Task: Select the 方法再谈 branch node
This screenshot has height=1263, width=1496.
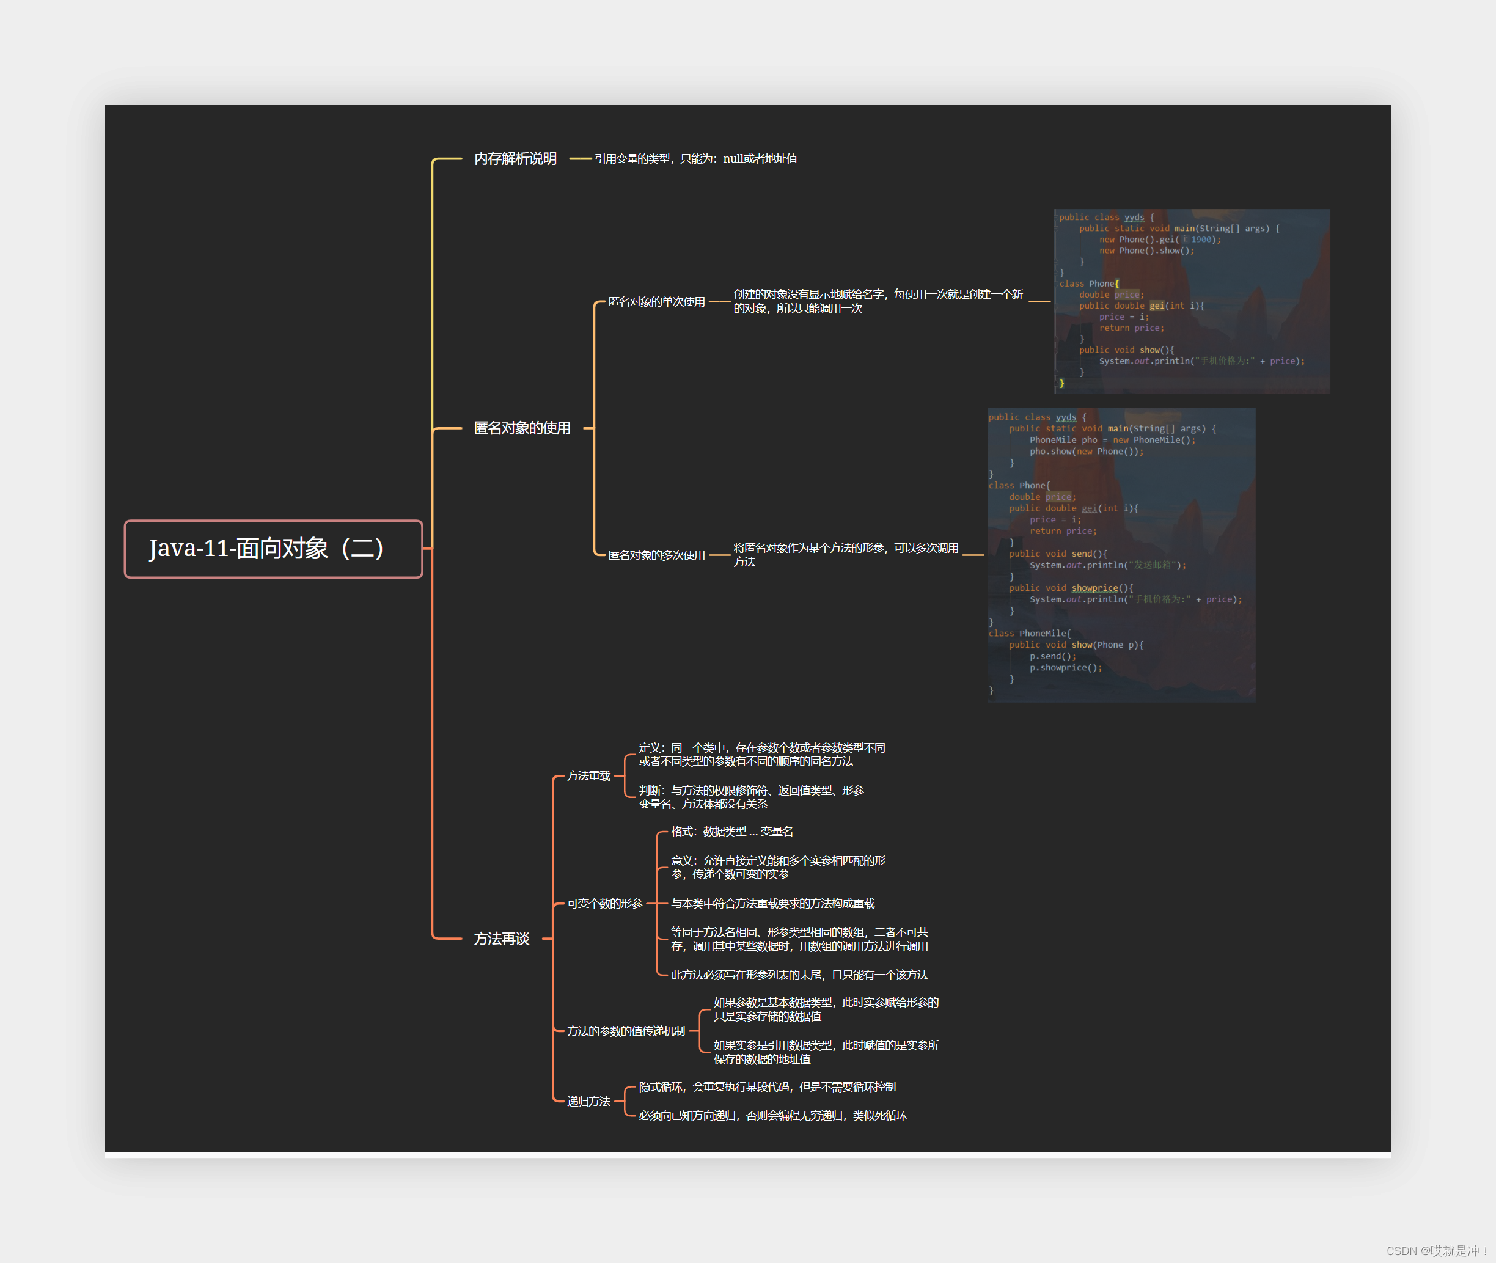Action: tap(501, 939)
